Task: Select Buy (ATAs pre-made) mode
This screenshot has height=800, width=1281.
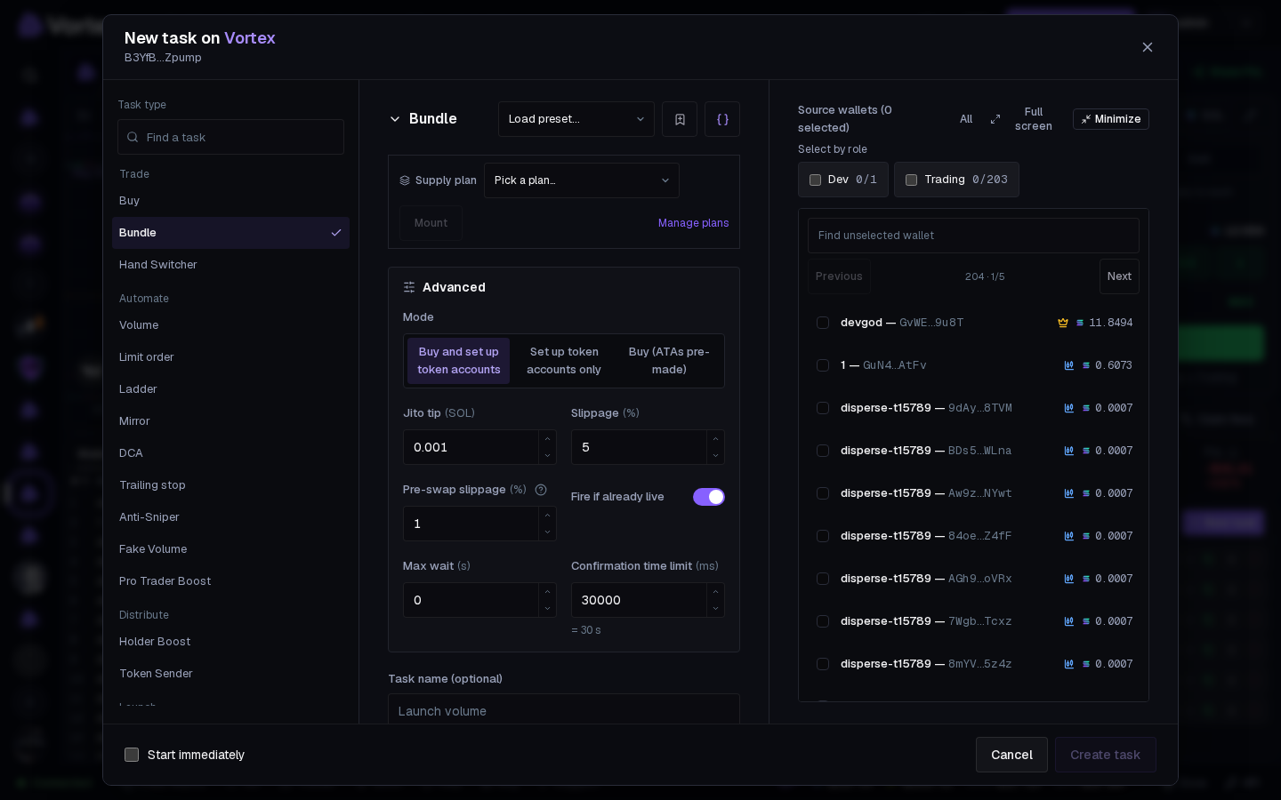Action: coord(669,361)
